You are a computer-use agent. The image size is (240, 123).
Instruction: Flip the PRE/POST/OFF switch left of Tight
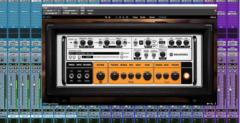tap(100, 43)
